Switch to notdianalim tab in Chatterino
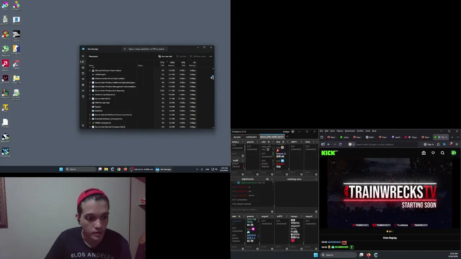The image size is (461, 259). tap(251, 137)
